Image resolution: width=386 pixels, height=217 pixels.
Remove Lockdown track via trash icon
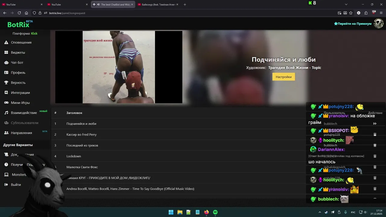(375, 156)
